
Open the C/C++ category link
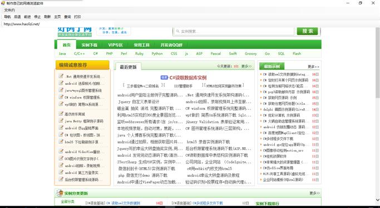tap(80, 54)
